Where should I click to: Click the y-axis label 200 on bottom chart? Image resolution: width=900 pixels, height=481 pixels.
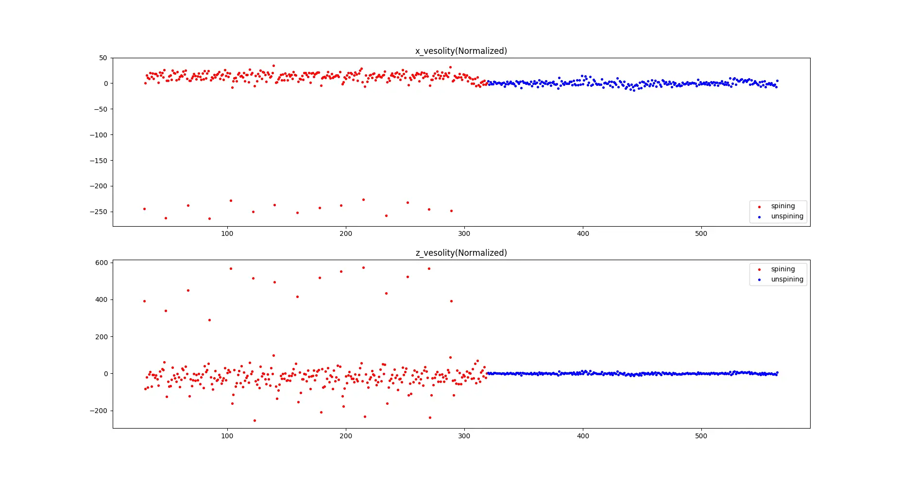(x=102, y=337)
